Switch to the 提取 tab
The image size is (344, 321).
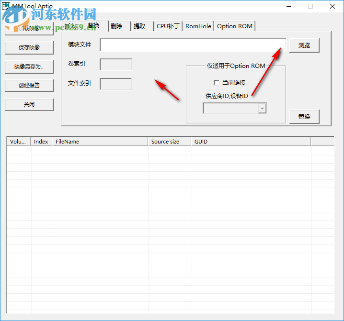(142, 26)
